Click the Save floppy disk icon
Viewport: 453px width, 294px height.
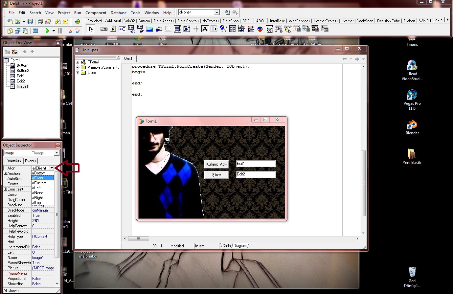pyautogui.click(x=30, y=22)
